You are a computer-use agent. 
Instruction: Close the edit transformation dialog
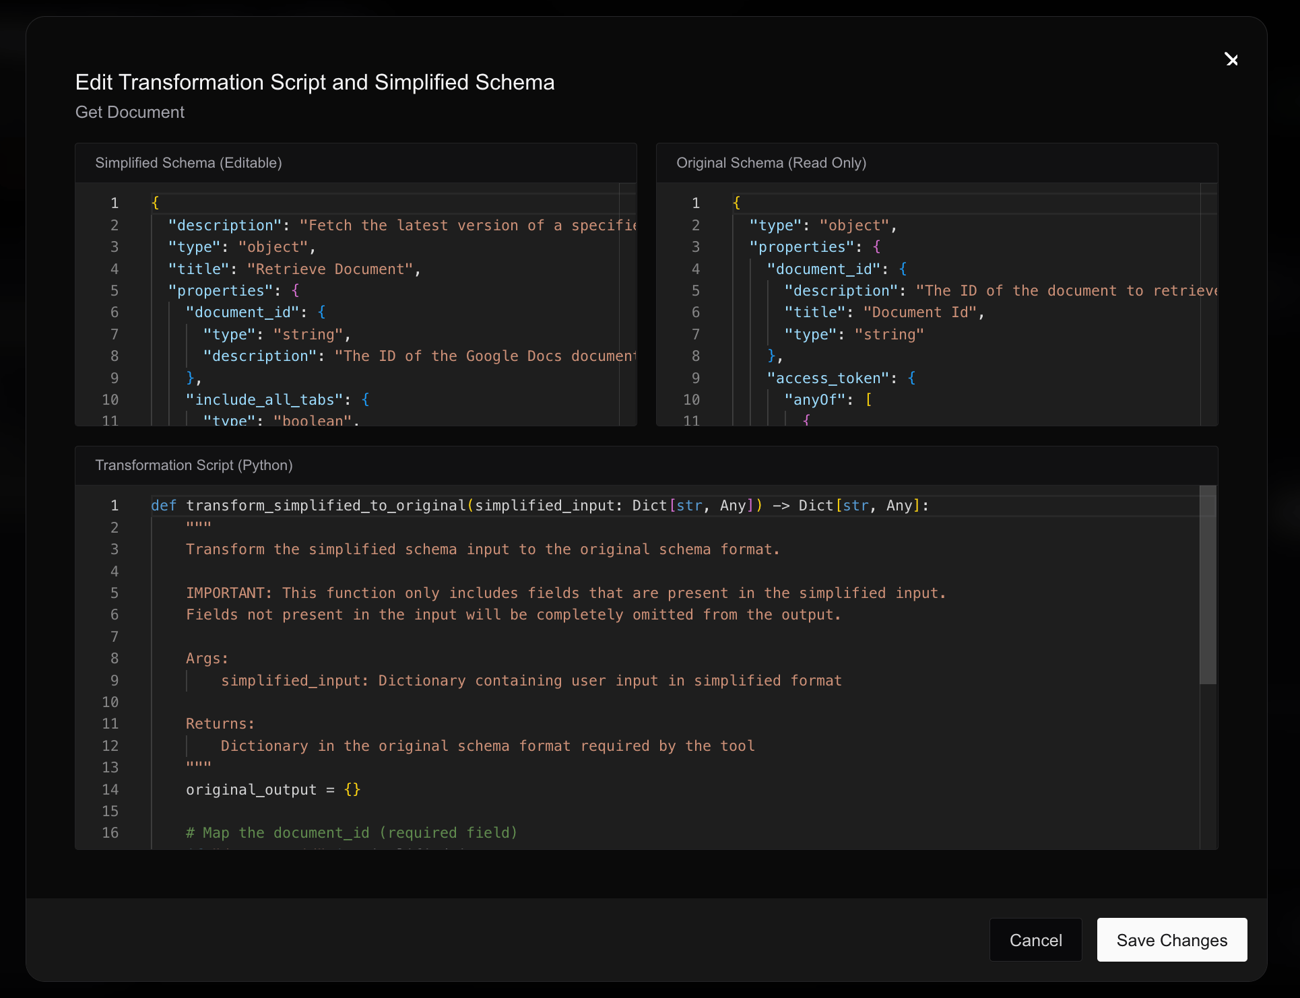click(x=1231, y=60)
